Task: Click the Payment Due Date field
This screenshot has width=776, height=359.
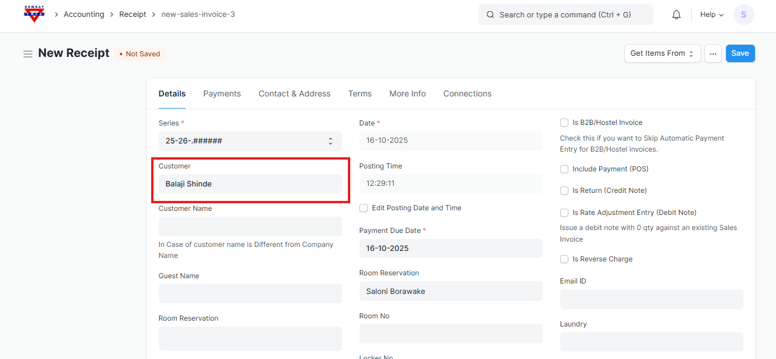Action: (x=451, y=249)
